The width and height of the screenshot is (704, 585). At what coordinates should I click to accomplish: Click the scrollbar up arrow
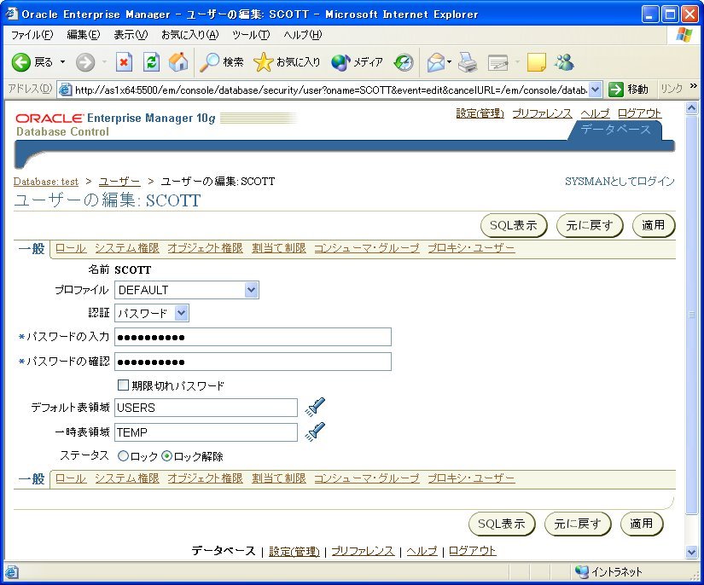[x=691, y=108]
